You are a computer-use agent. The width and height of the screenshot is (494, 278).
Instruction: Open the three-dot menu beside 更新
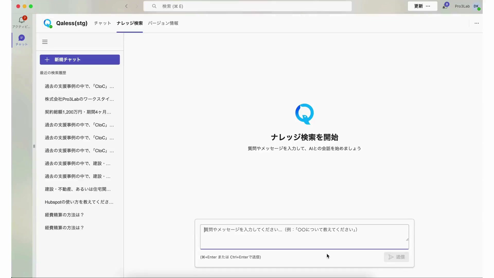[x=428, y=6]
